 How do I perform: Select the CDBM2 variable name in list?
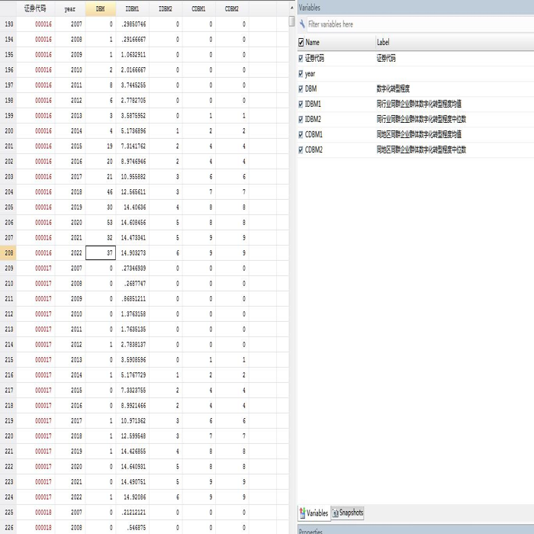pyautogui.click(x=314, y=150)
